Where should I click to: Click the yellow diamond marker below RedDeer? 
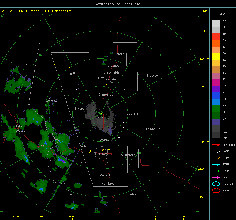pos(108,85)
